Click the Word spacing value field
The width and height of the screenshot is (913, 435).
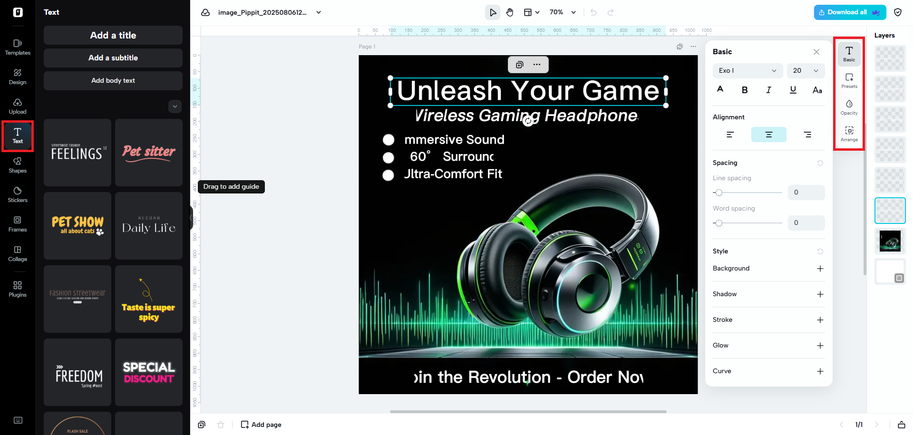point(806,223)
